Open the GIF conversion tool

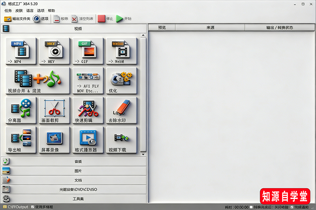(x=88, y=52)
